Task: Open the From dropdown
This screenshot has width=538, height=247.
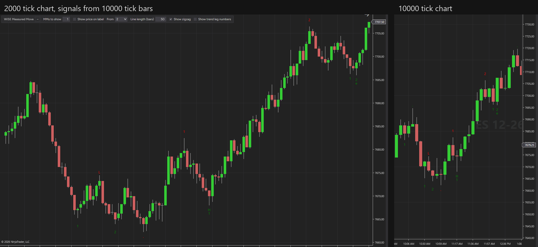Action: pyautogui.click(x=121, y=19)
